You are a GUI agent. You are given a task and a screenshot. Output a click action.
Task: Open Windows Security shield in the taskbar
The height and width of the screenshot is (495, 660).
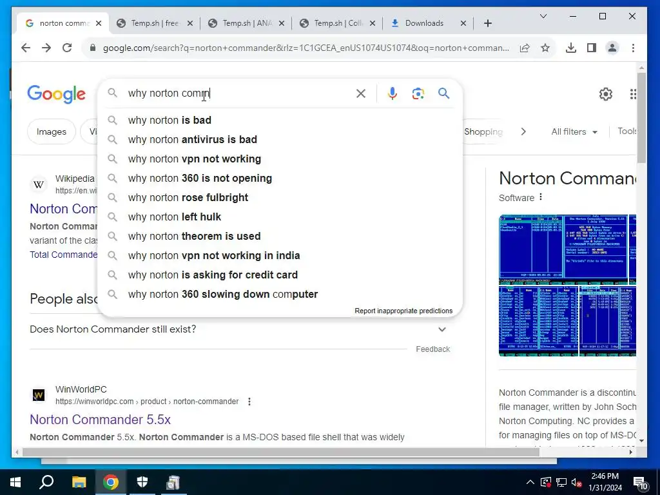142,482
